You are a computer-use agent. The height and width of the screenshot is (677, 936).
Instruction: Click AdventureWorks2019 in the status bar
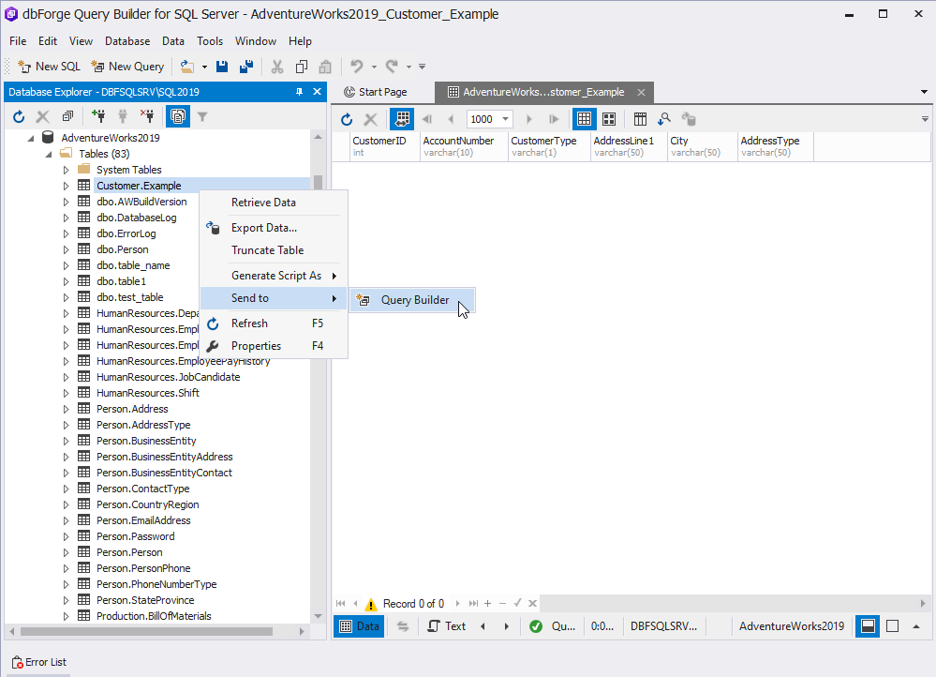click(792, 626)
